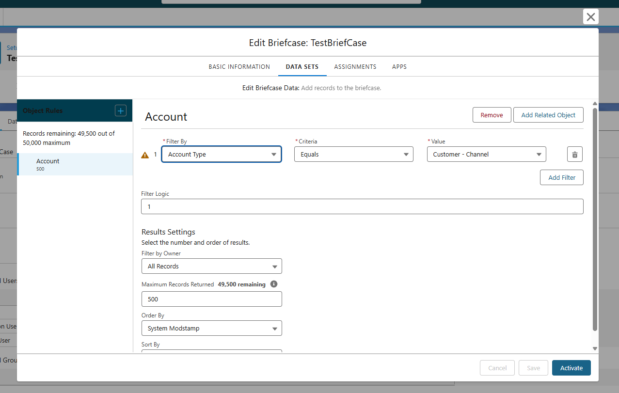619x393 pixels.
Task: Open the Filter By Account Type dropdown
Action: point(222,155)
